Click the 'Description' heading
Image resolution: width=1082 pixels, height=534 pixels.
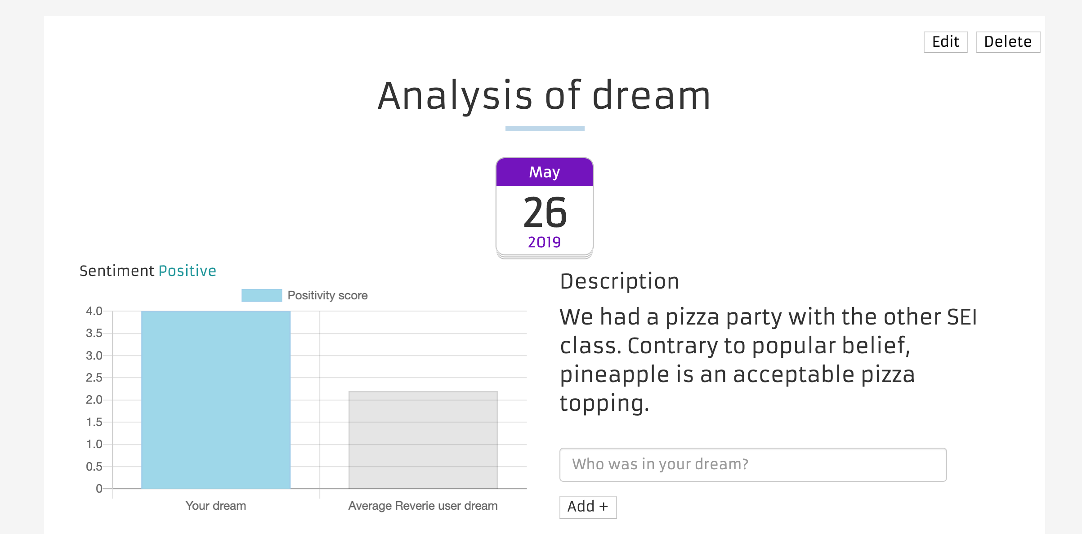tap(619, 282)
